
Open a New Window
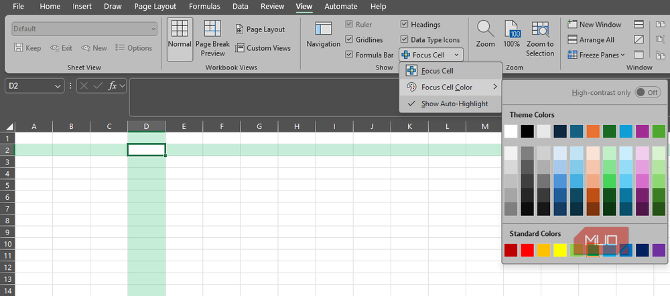point(594,25)
